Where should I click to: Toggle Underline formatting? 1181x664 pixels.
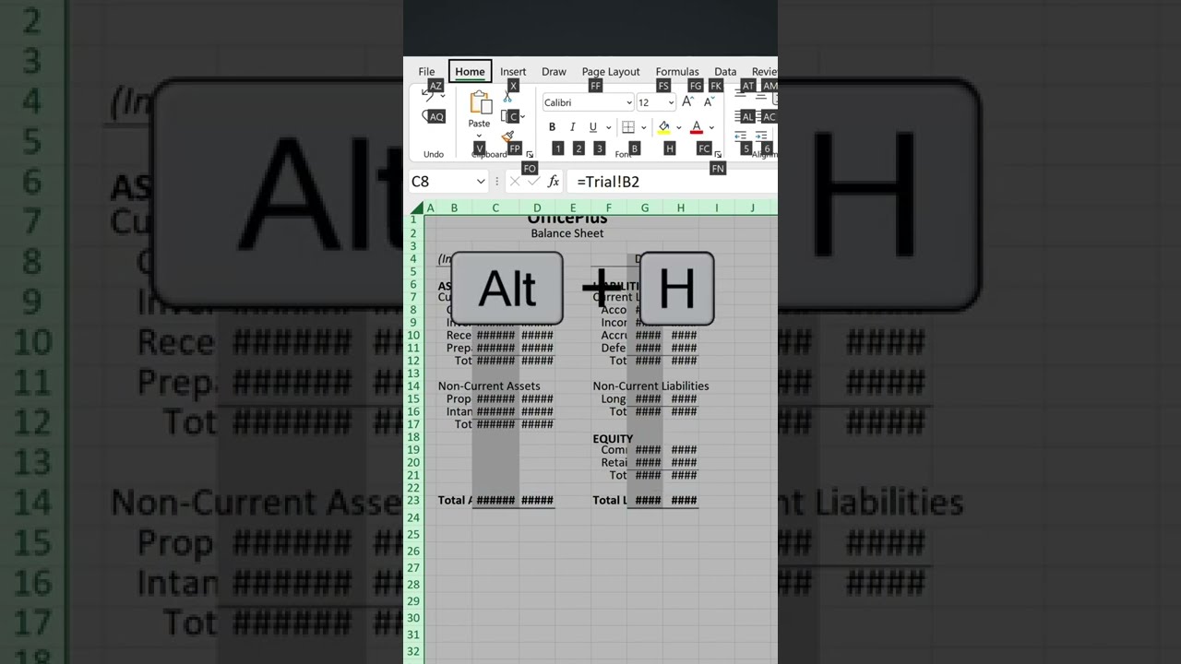point(592,127)
